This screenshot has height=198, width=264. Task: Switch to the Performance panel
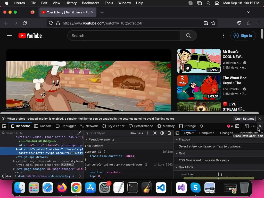point(141,126)
